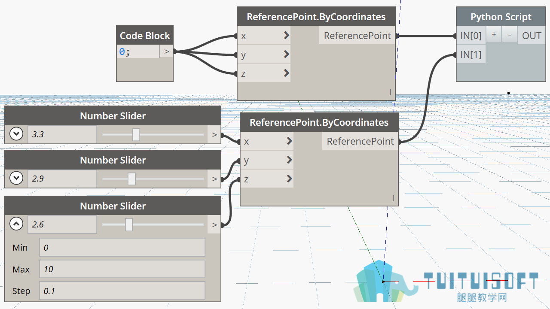Click the IN[1] port of Python Script
Viewport: 550px width, 309px height.
(471, 55)
